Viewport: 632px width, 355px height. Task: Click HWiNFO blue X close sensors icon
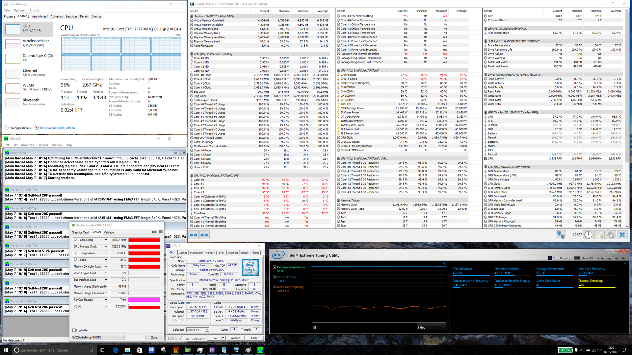[622, 235]
